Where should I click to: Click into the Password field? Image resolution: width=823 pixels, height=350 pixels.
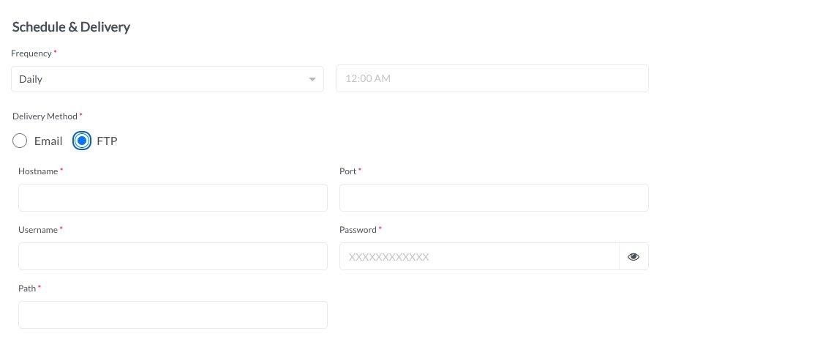(x=479, y=256)
